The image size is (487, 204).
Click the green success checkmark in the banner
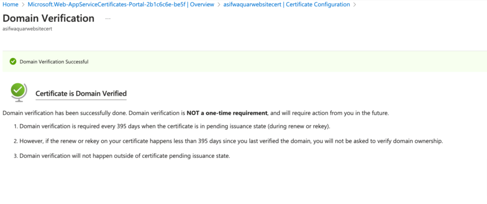(13, 61)
